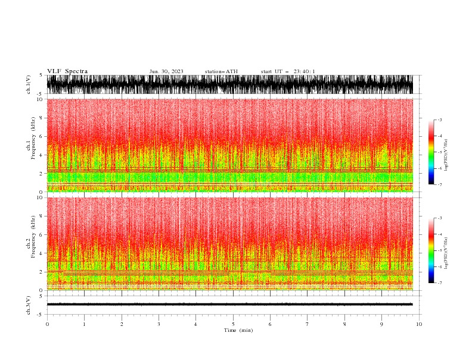Click time axis tick label '0'
This screenshot has width=472, height=364.
[x=47, y=324]
